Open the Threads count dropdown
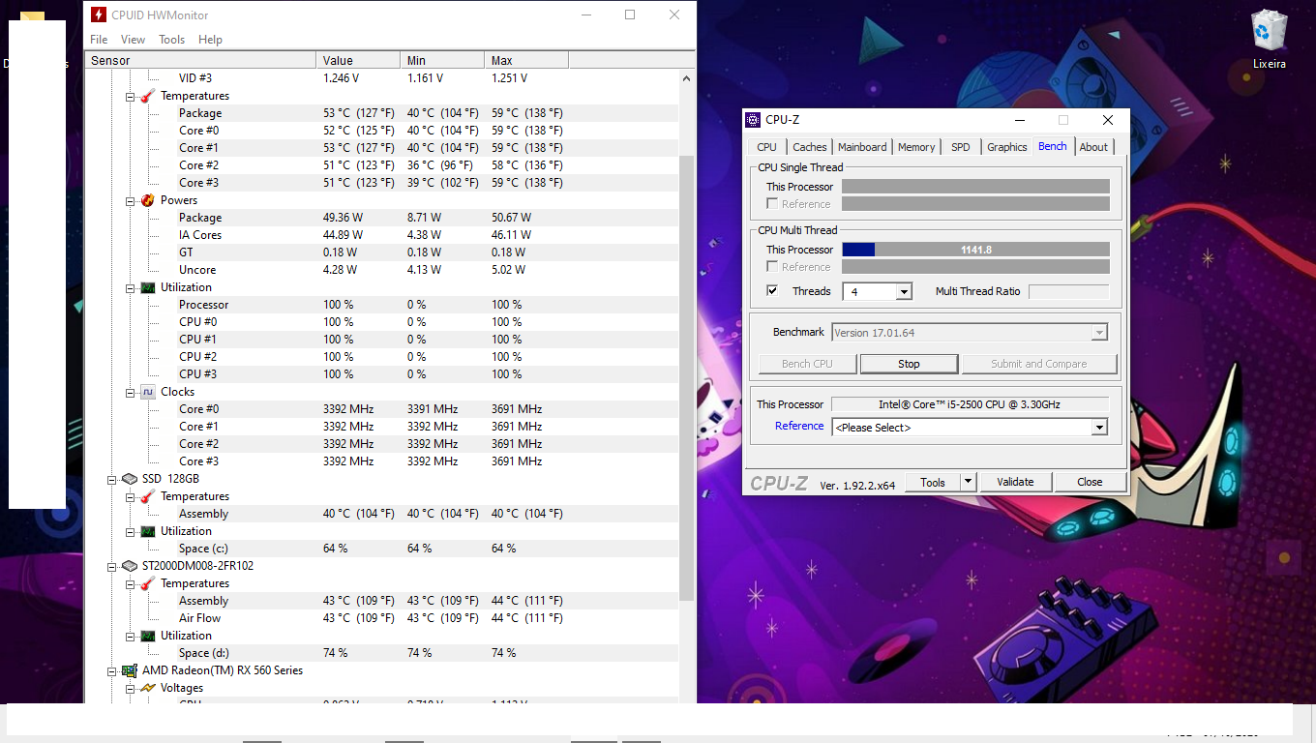Image resolution: width=1316 pixels, height=743 pixels. [x=904, y=291]
